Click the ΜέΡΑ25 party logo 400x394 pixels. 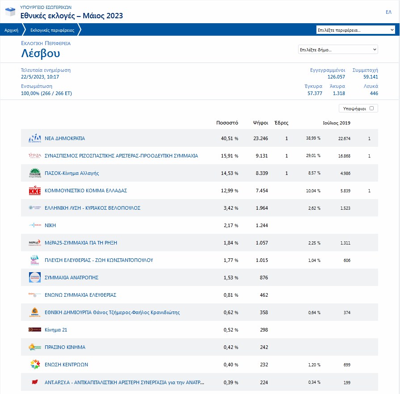pos(34,243)
